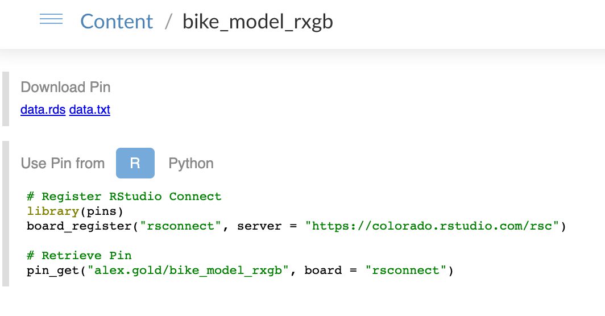Click bike_model_rxgb breadcrumb title
Viewport: 605px width, 316px height.
(258, 22)
